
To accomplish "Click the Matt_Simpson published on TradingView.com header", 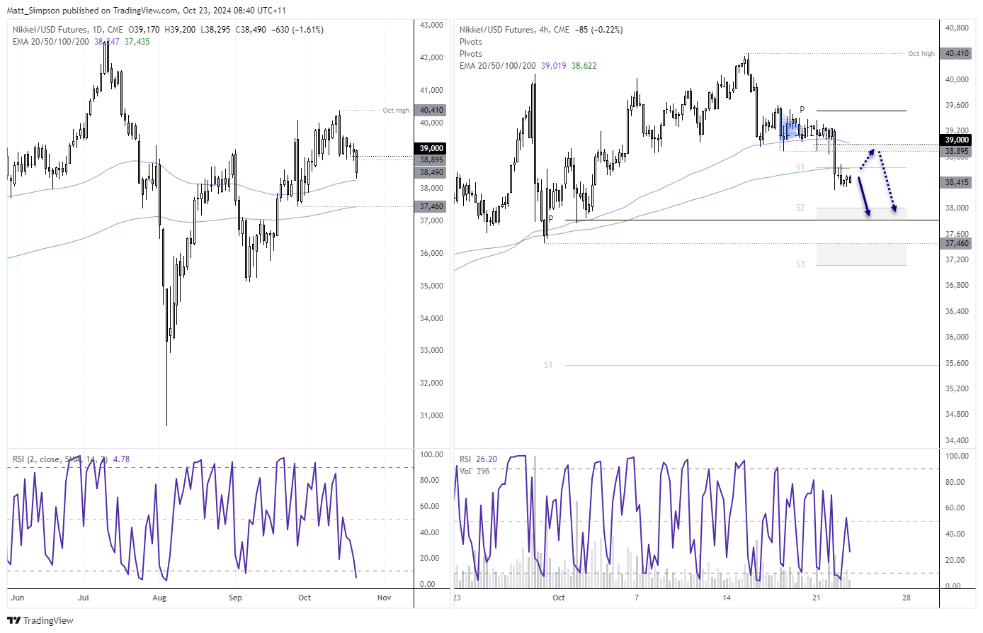I will (x=146, y=11).
